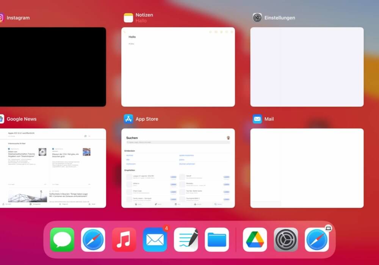This screenshot has width=379, height=265.
Task: Open Mail dock icon with badge 4
Action: click(x=155, y=240)
